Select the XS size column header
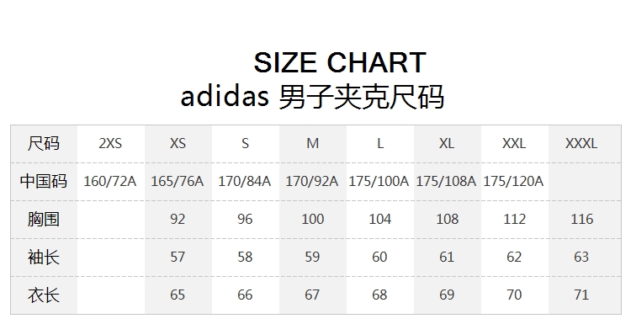 [x=178, y=143]
